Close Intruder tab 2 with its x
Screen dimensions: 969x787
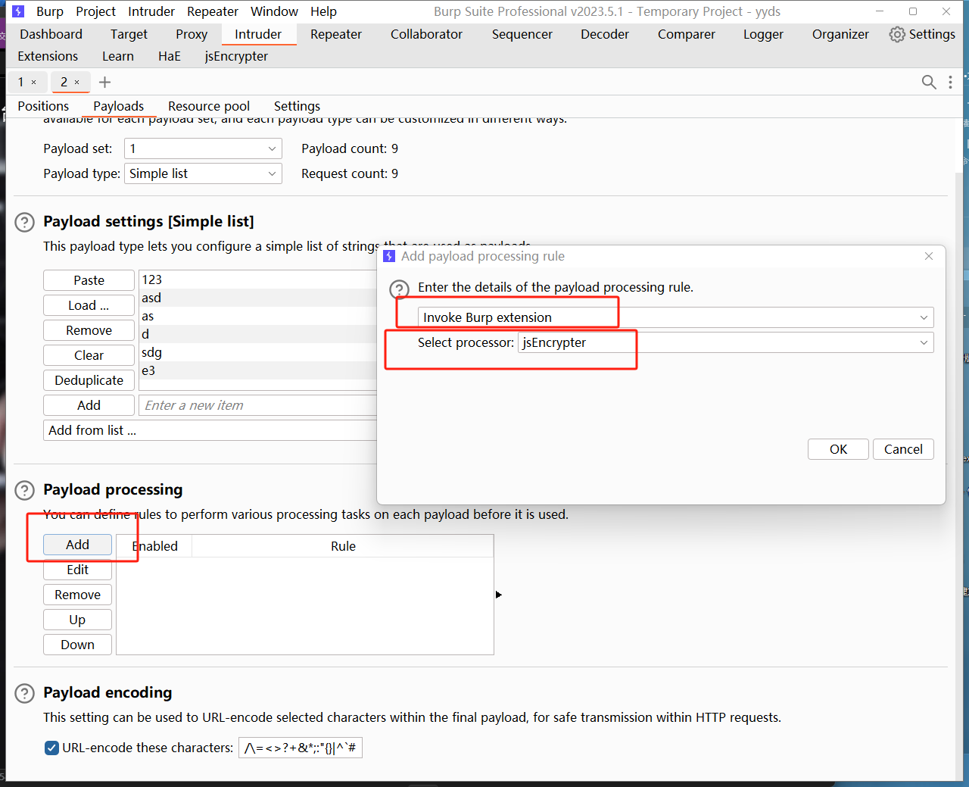tap(76, 82)
